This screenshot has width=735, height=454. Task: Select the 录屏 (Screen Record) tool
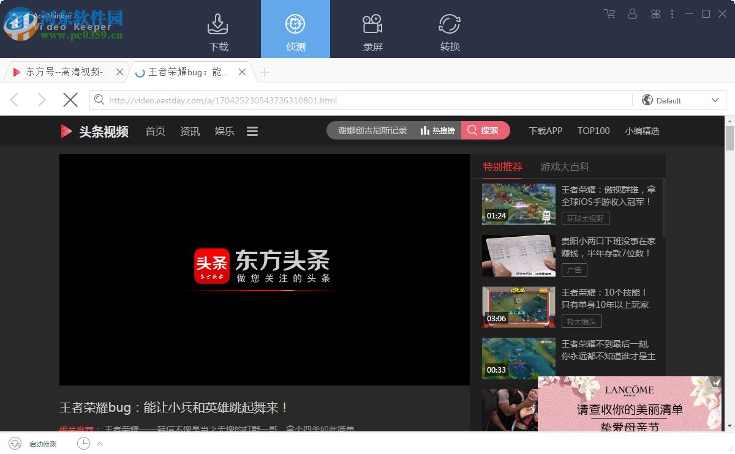tap(372, 29)
